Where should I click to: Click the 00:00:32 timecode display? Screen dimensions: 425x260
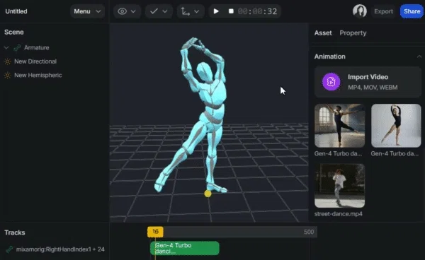(x=257, y=11)
